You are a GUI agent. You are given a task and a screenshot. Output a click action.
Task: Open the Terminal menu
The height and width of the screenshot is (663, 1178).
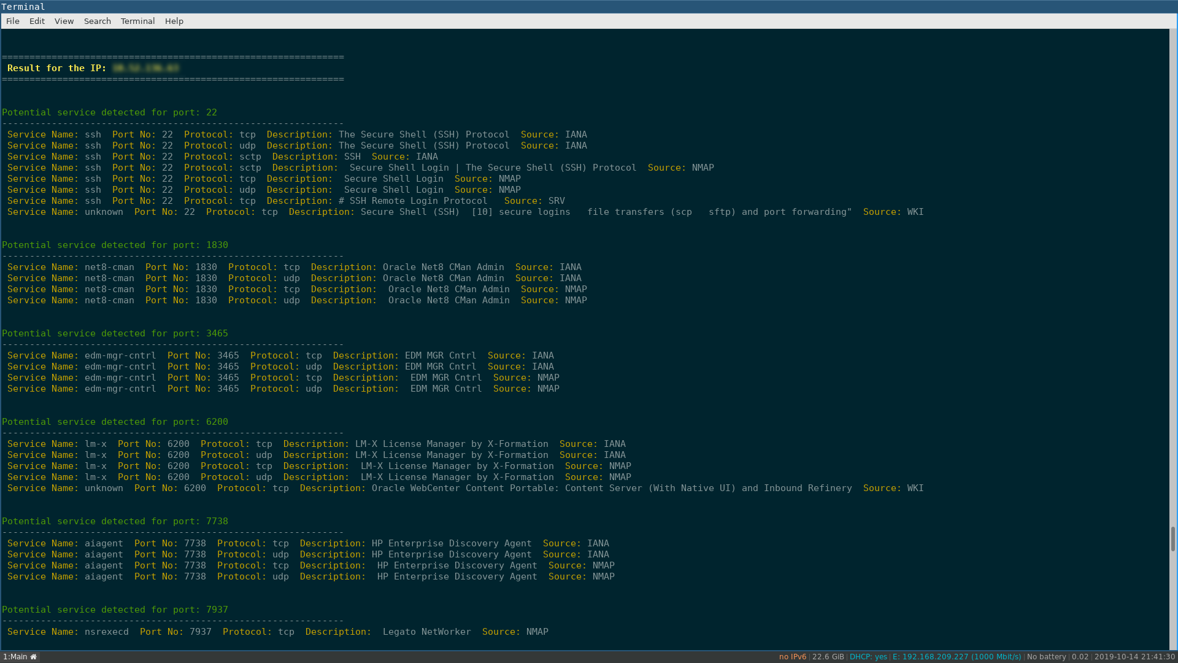[137, 21]
